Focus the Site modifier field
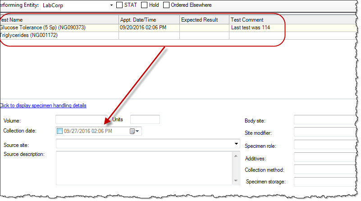The width and height of the screenshot is (361, 201). pyautogui.click(x=325, y=132)
